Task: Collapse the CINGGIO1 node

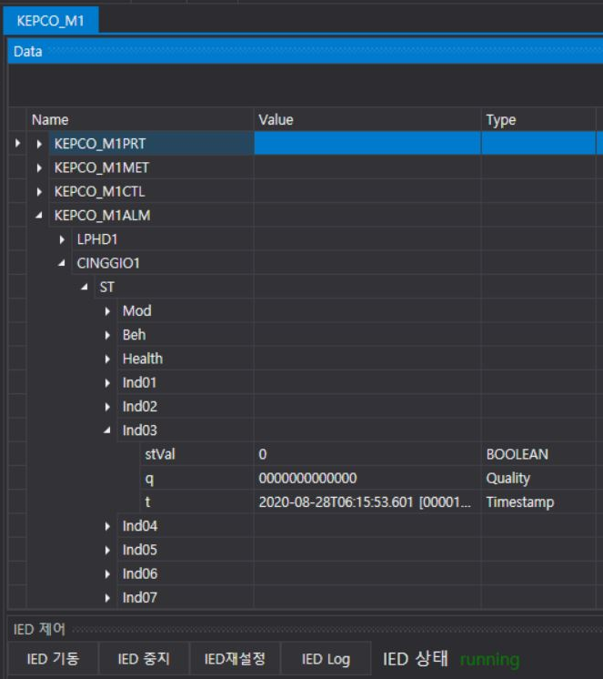Action: click(62, 263)
